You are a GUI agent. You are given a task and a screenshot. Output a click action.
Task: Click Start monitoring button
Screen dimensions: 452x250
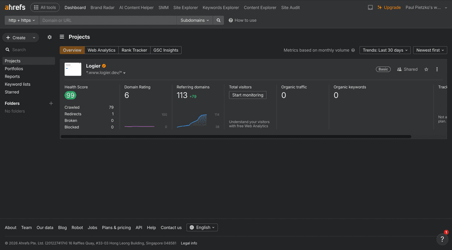point(248,95)
